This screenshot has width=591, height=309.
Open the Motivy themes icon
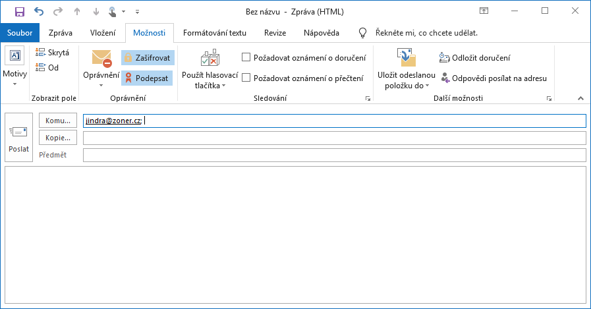14,57
